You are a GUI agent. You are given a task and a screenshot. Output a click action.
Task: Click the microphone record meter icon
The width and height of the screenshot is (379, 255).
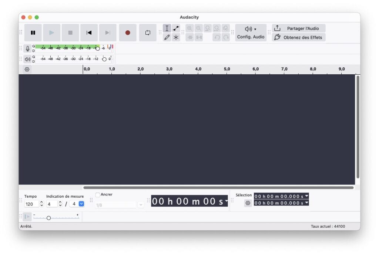coord(27,48)
